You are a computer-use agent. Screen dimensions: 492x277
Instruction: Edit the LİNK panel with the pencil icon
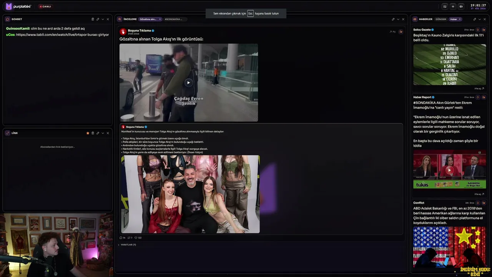click(x=98, y=133)
